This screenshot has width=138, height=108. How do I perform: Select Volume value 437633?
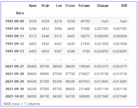click(84, 81)
